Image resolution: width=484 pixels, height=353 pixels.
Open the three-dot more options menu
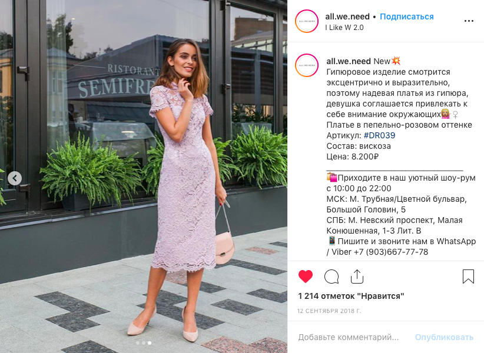(x=469, y=21)
